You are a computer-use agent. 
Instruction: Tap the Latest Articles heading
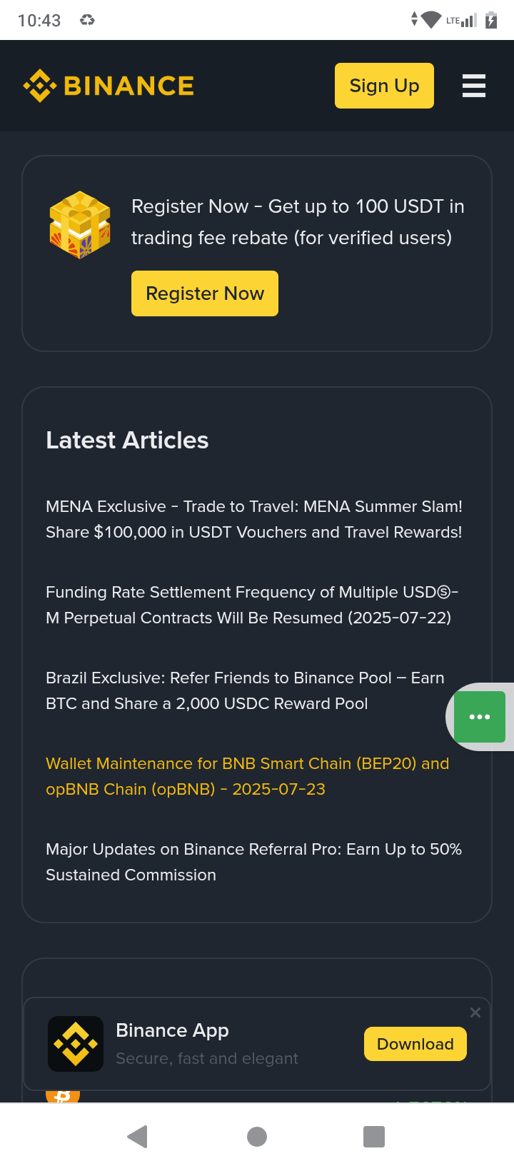pos(127,441)
